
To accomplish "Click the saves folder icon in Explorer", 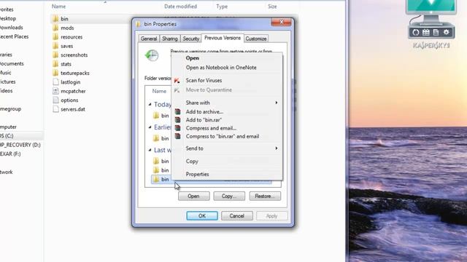I will pos(55,46).
